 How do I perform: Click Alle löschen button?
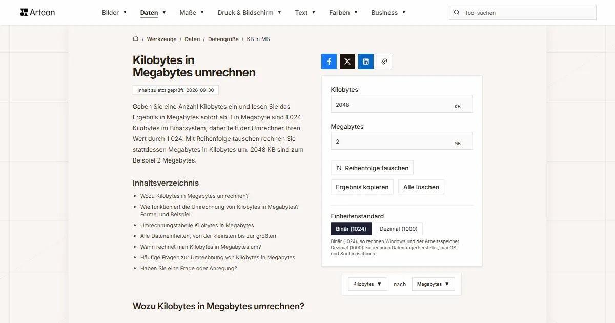(x=421, y=187)
